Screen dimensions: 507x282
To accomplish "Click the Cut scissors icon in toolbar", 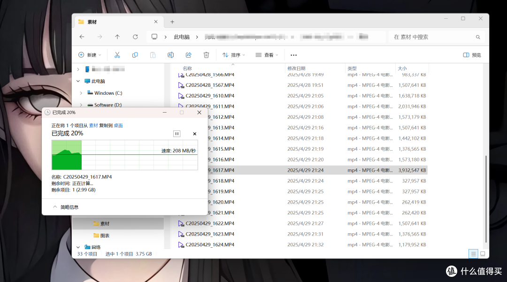I will coord(117,55).
